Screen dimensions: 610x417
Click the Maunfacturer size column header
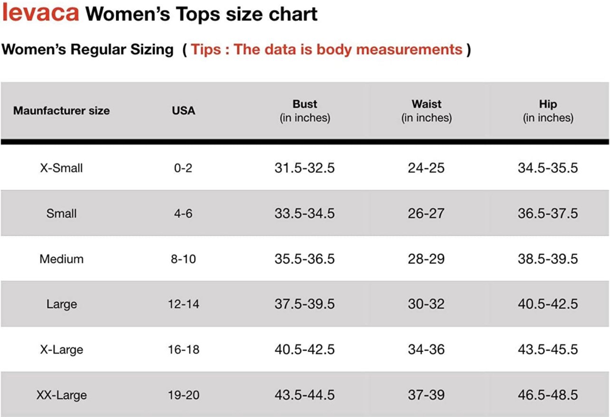tap(61, 111)
